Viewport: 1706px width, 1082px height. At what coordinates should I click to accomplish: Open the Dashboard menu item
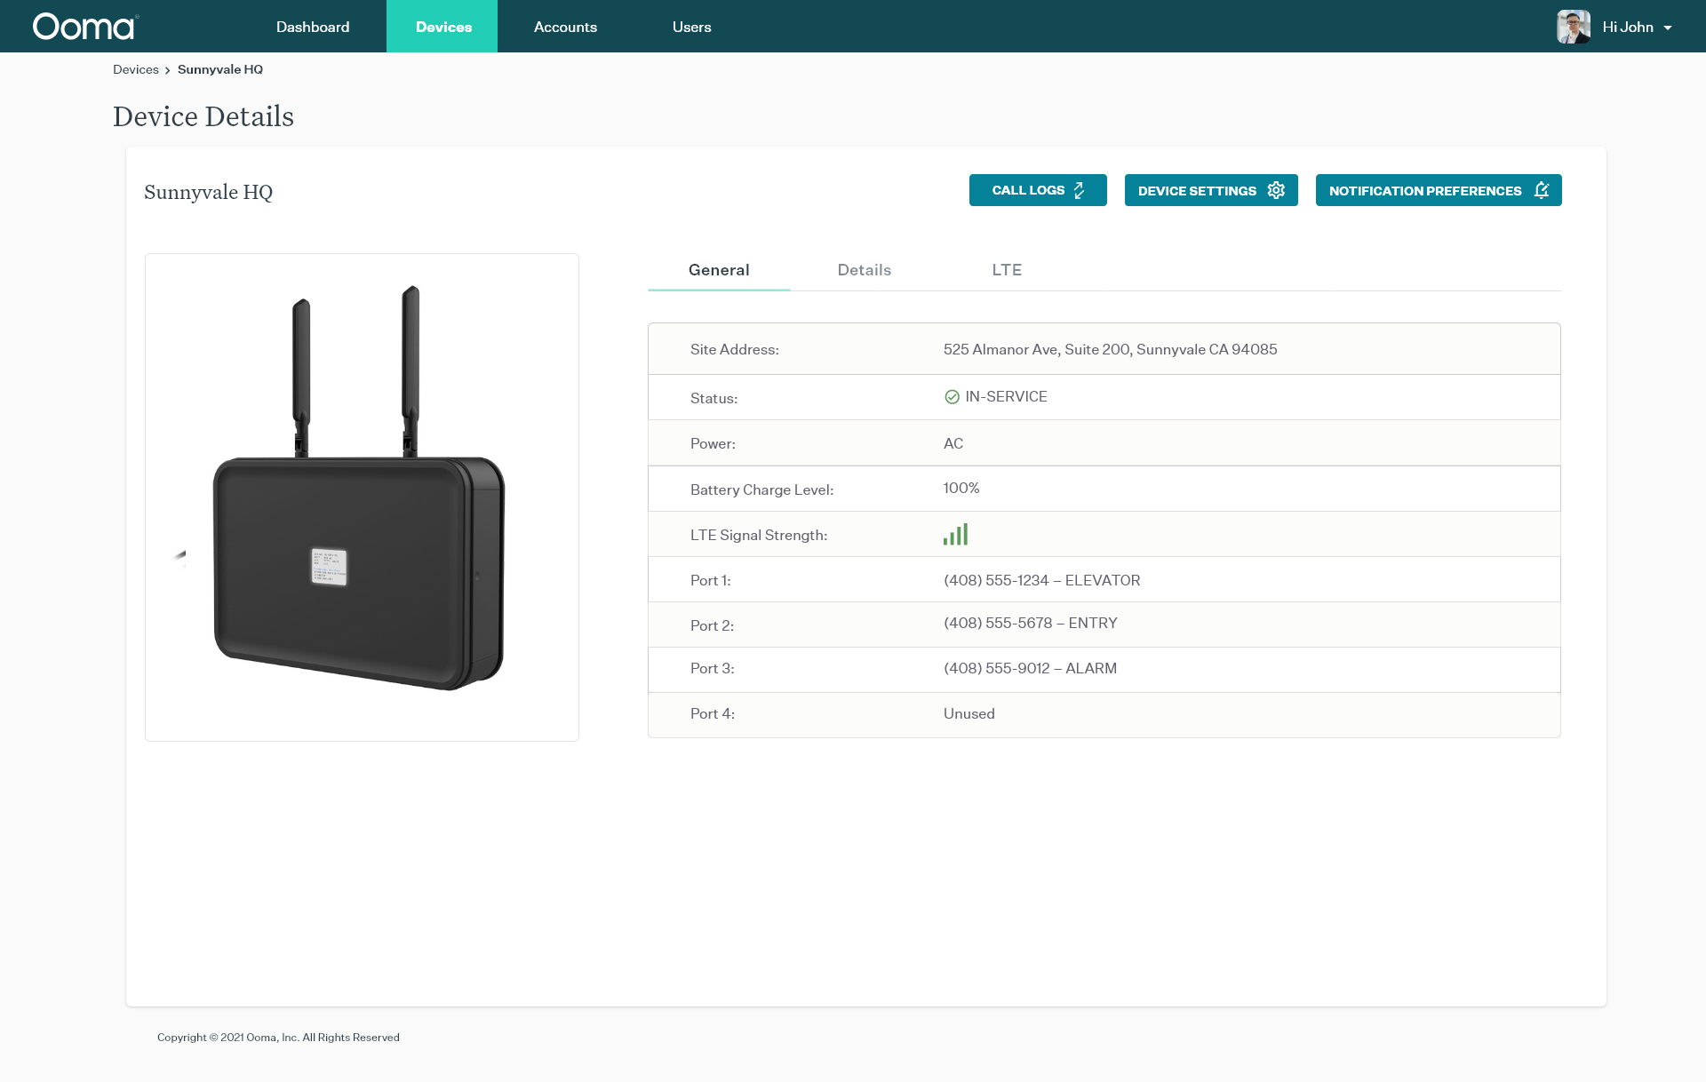313,27
